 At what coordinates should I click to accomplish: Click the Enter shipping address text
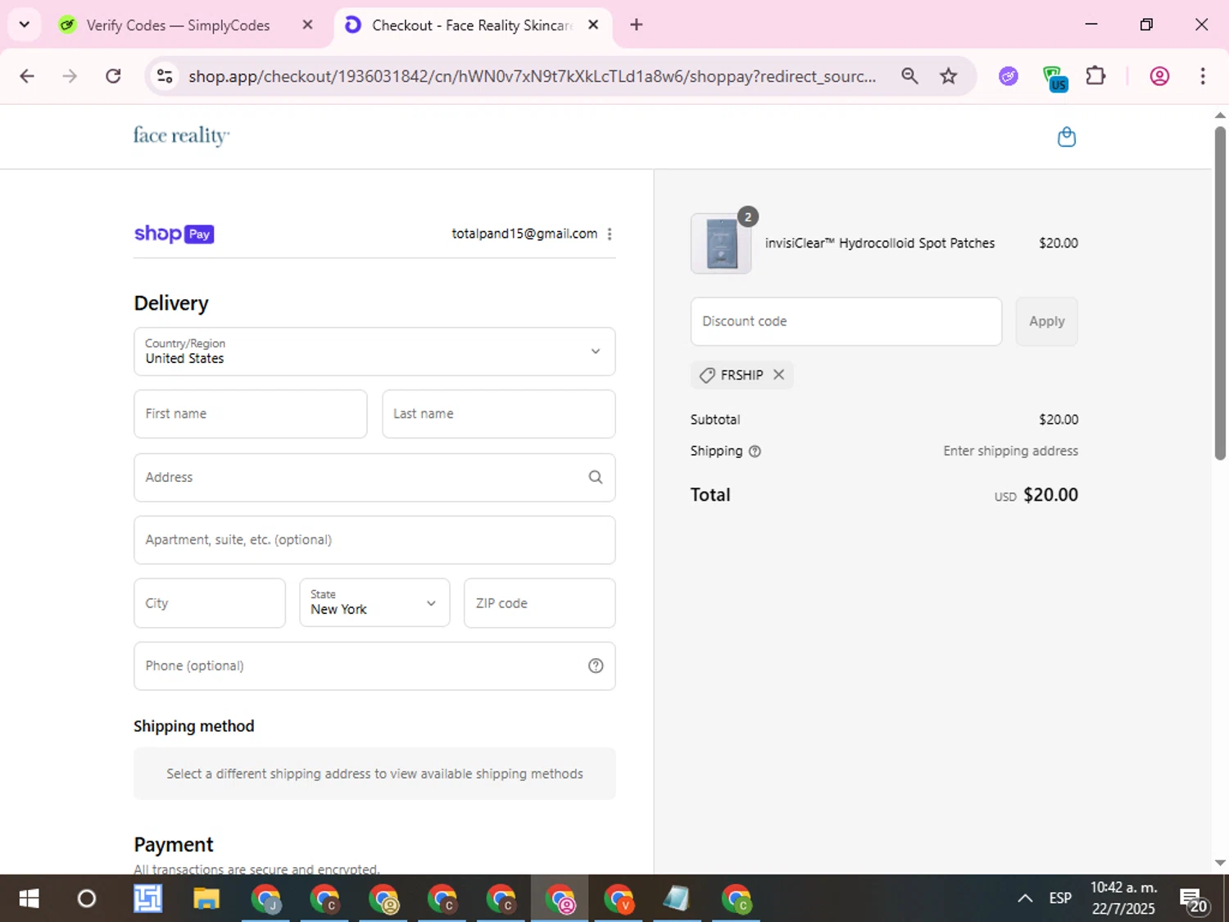coord(1010,451)
